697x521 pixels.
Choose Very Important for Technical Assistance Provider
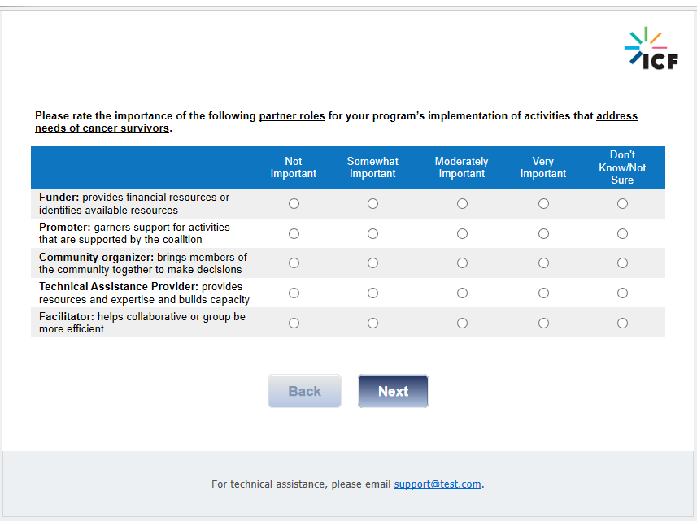(x=543, y=293)
